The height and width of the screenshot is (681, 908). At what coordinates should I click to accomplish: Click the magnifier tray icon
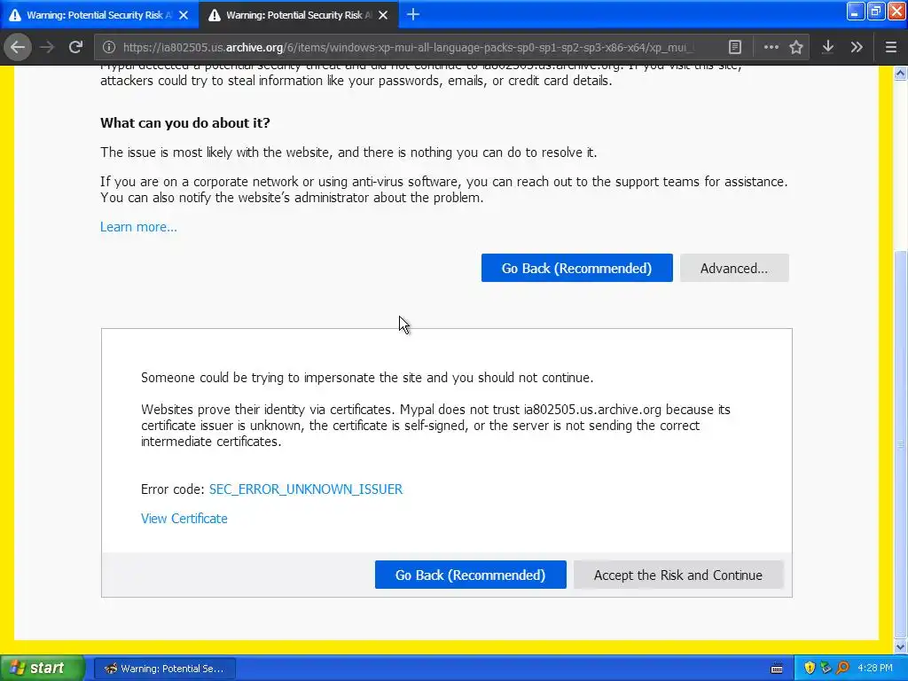pyautogui.click(x=843, y=669)
